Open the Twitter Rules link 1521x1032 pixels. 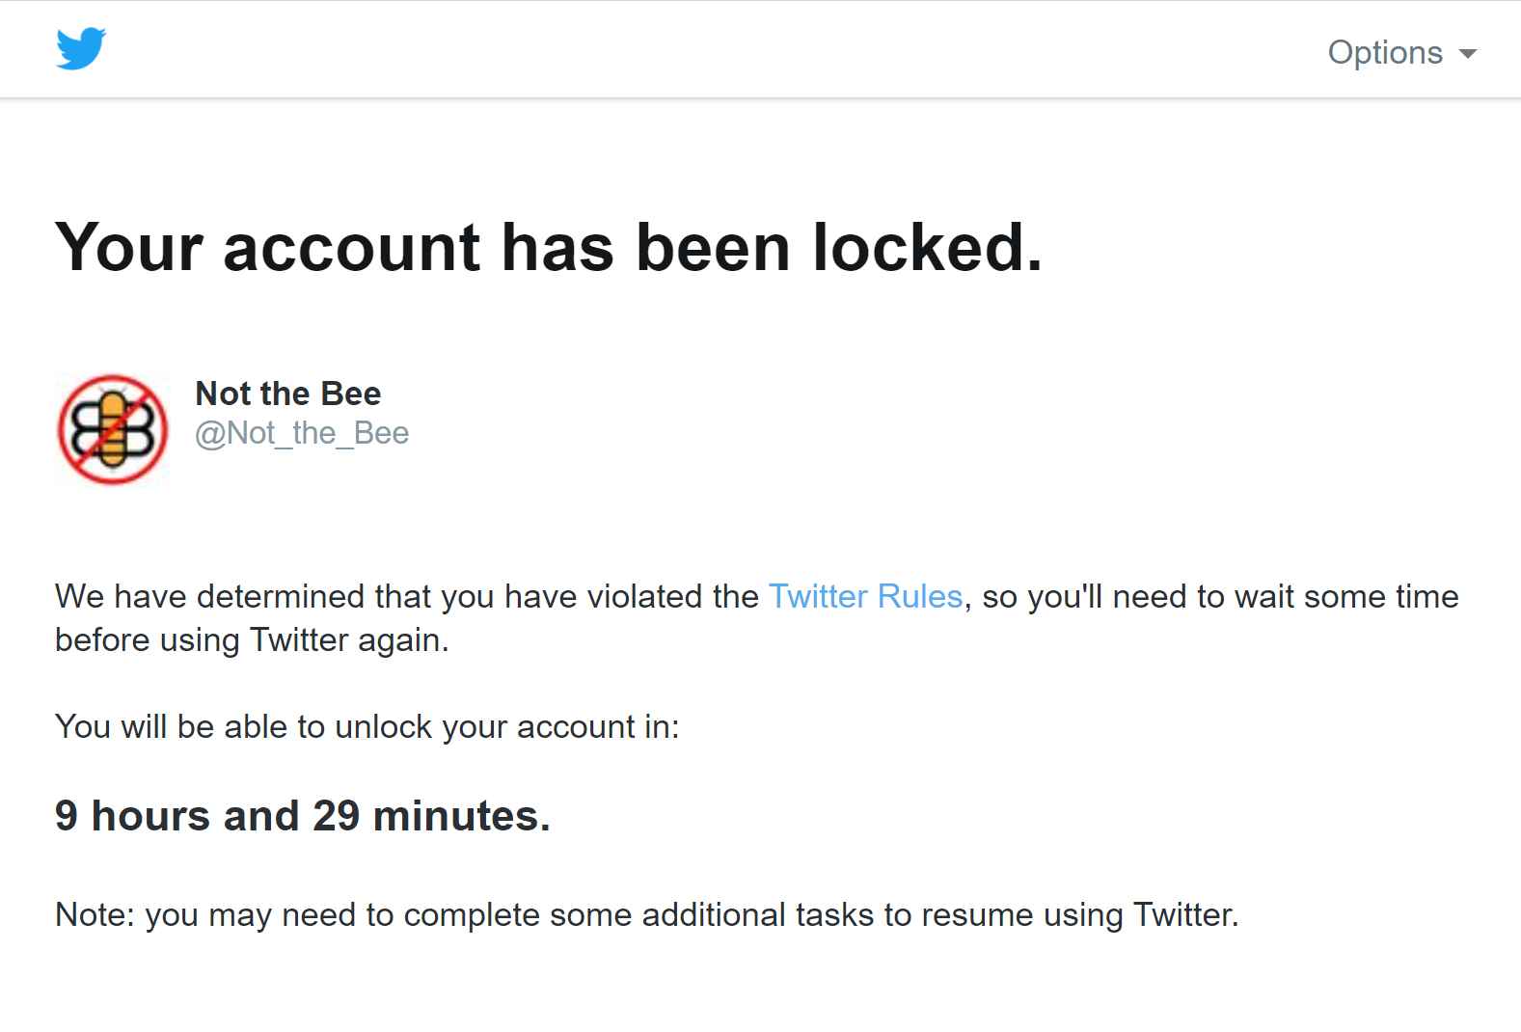click(x=865, y=596)
